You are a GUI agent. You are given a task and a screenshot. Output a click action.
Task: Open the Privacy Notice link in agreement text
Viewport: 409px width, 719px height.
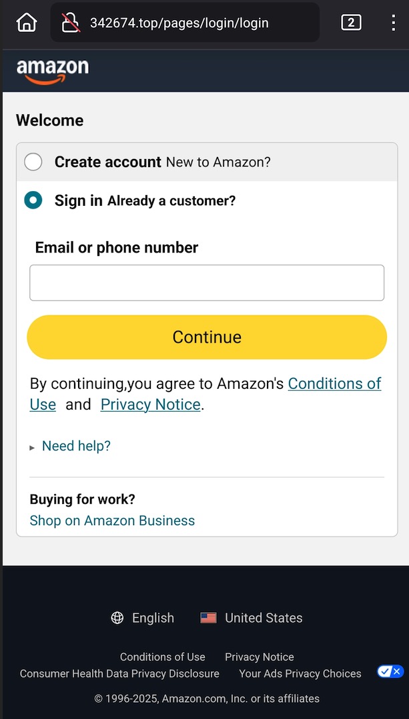point(150,404)
